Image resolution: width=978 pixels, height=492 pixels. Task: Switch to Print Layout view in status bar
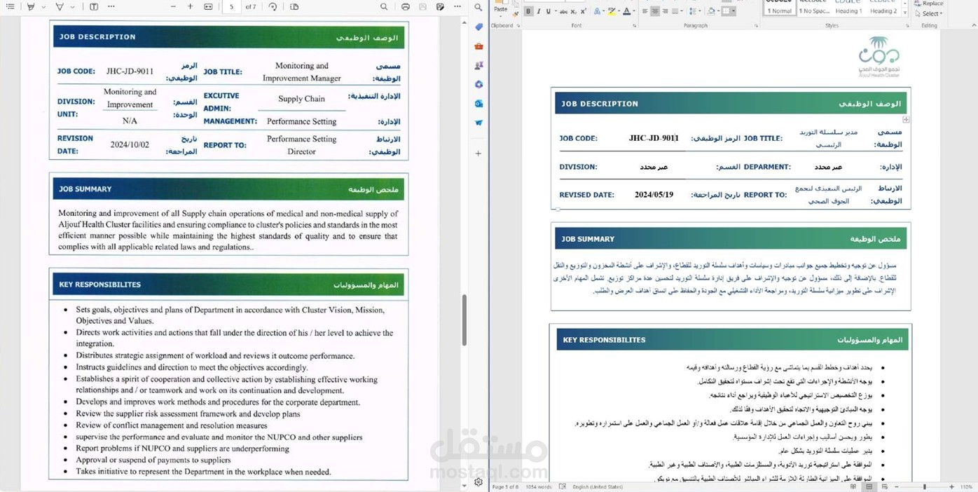click(869, 486)
